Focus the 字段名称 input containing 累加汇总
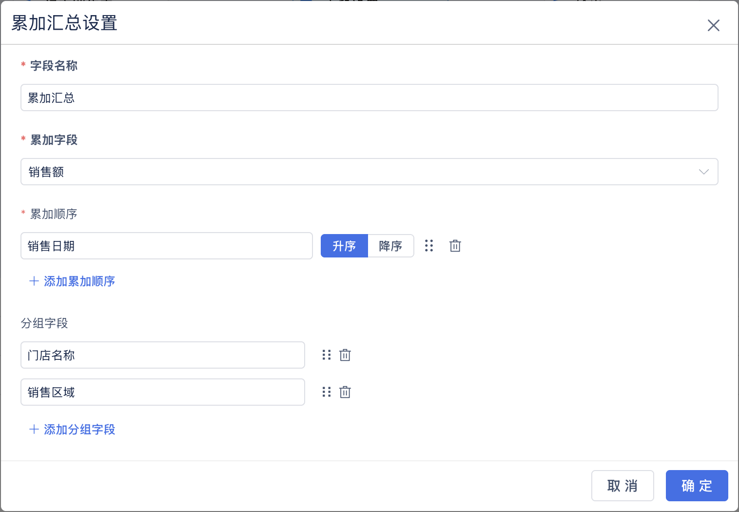The height and width of the screenshot is (512, 739). pyautogui.click(x=369, y=98)
